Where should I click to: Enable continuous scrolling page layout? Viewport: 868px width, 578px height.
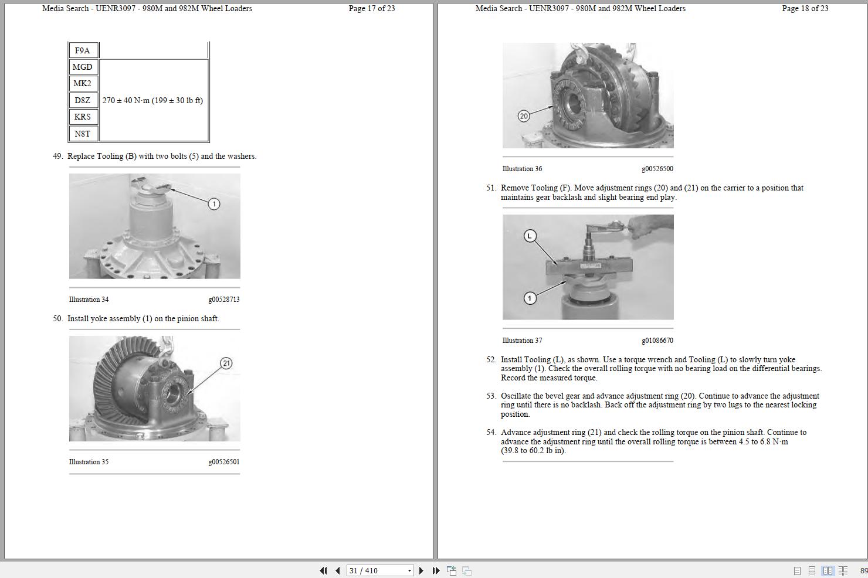pyautogui.click(x=812, y=570)
